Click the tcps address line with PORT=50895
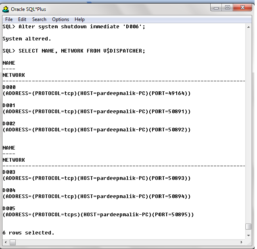 [98, 215]
